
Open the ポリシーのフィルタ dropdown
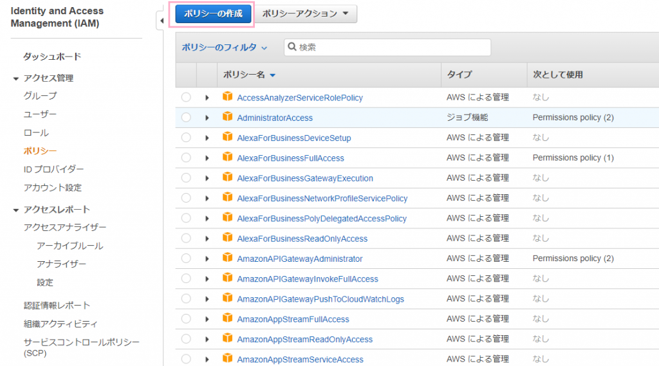pos(224,48)
